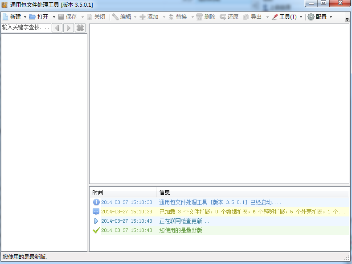Click the 配置 gear icon
The width and height of the screenshot is (352, 264).
coord(311,17)
